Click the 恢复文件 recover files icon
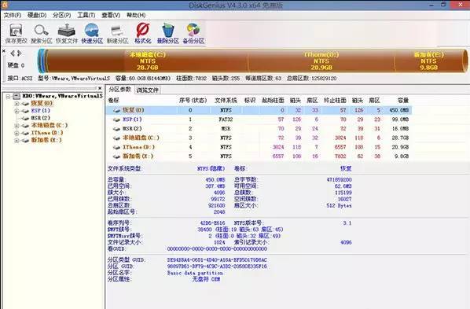Viewport: 470px width, 309px height. pyautogui.click(x=67, y=33)
